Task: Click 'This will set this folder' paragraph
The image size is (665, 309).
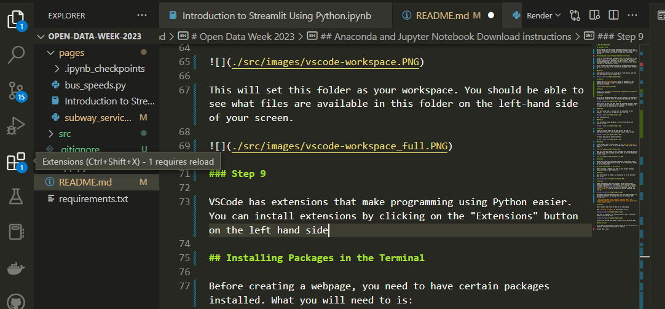Action: pos(396,104)
